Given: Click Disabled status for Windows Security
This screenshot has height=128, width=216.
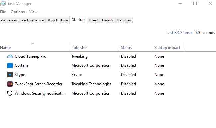Looking at the screenshot, I should tap(128, 93).
